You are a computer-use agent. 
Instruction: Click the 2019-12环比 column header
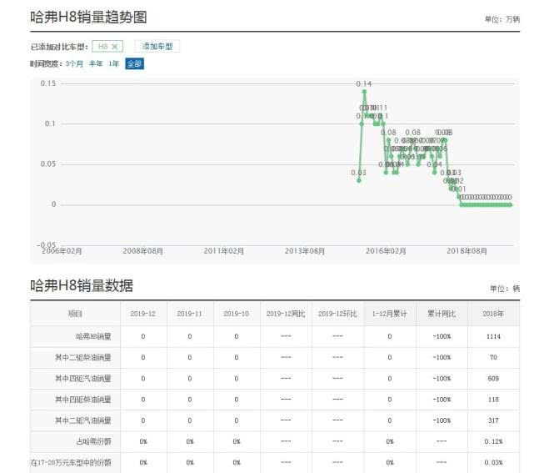pos(337,314)
